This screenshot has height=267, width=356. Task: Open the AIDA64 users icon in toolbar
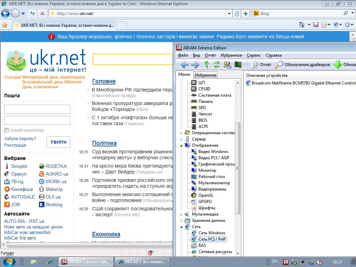(x=227, y=65)
